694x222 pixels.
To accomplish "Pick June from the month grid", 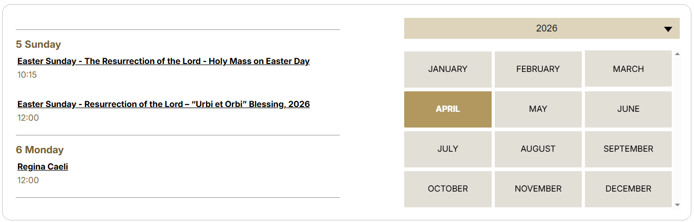I will click(628, 109).
